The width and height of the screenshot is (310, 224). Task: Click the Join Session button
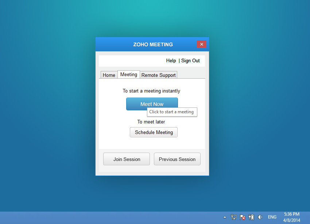point(127,159)
